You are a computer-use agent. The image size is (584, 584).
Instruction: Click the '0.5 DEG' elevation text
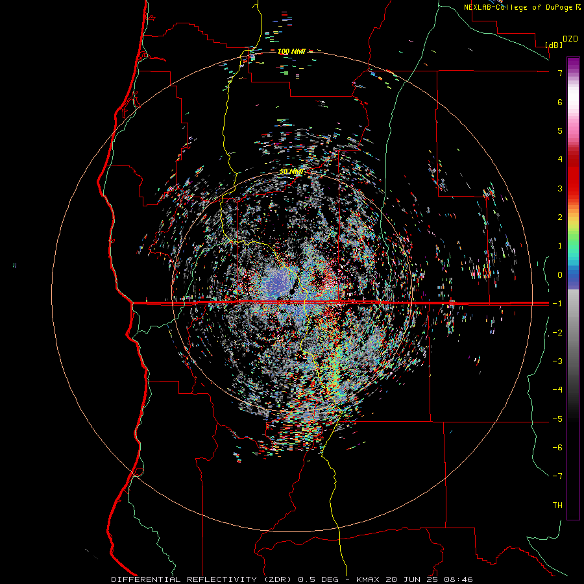click(x=319, y=579)
